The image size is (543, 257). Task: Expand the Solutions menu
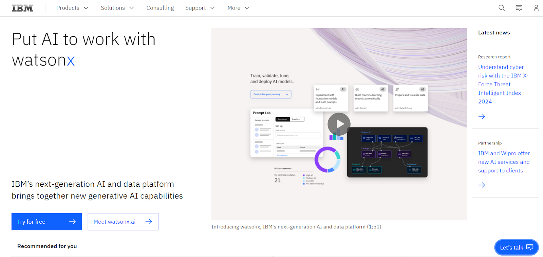[x=117, y=8]
